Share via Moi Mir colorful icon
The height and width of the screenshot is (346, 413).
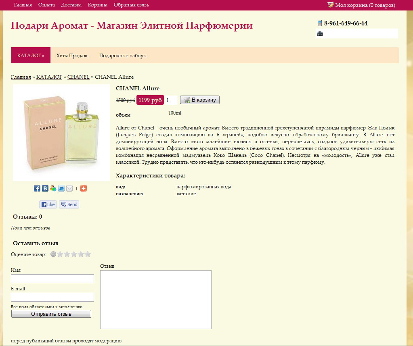(x=53, y=188)
